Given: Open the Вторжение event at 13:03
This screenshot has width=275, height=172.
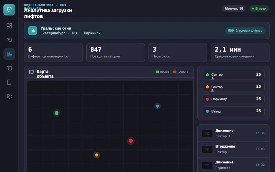Looking at the screenshot, I should coord(233,149).
